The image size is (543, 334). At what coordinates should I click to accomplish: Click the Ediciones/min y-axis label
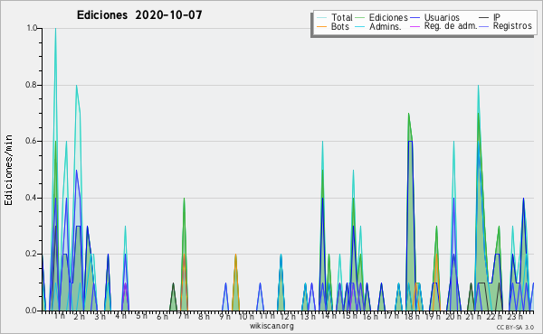pyautogui.click(x=8, y=170)
